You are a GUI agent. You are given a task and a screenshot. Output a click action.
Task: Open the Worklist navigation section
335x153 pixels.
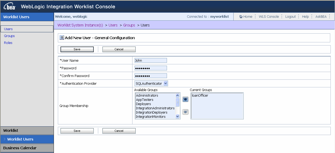[27, 130]
